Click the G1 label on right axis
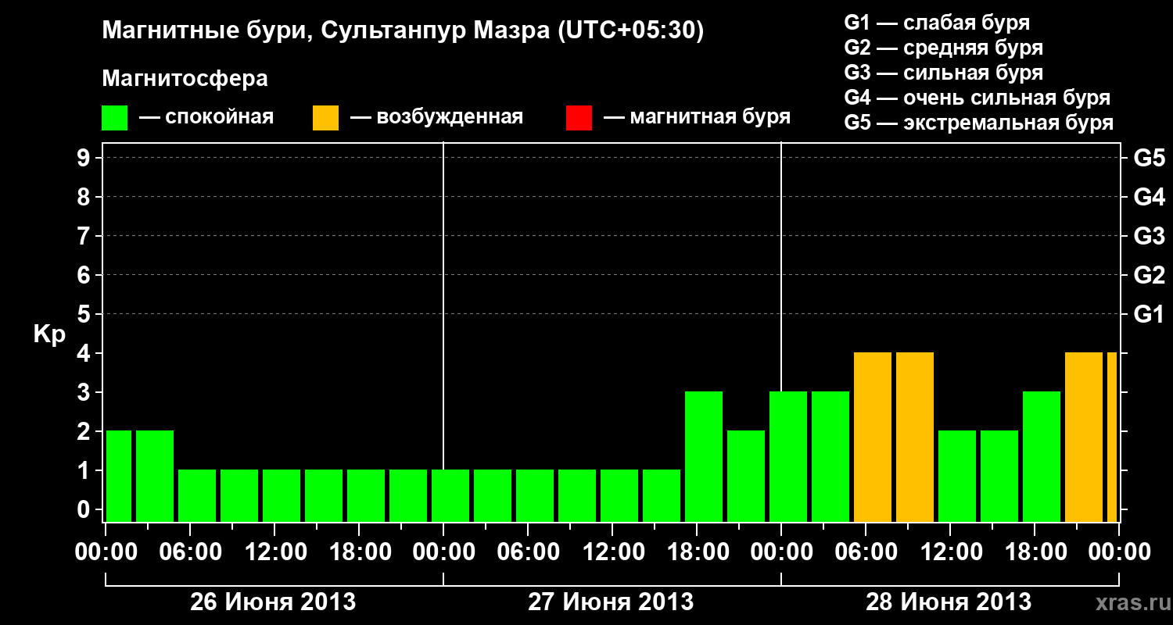 coord(1149,315)
